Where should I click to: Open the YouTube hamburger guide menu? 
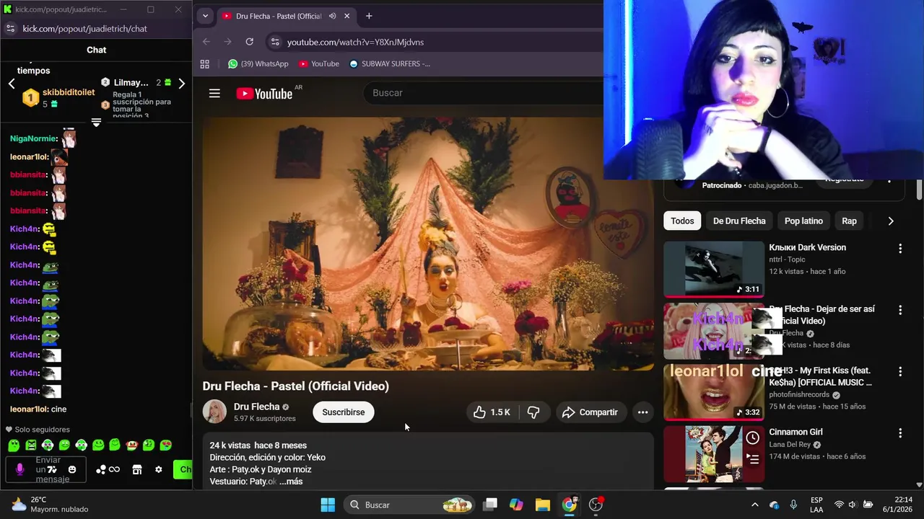point(214,93)
